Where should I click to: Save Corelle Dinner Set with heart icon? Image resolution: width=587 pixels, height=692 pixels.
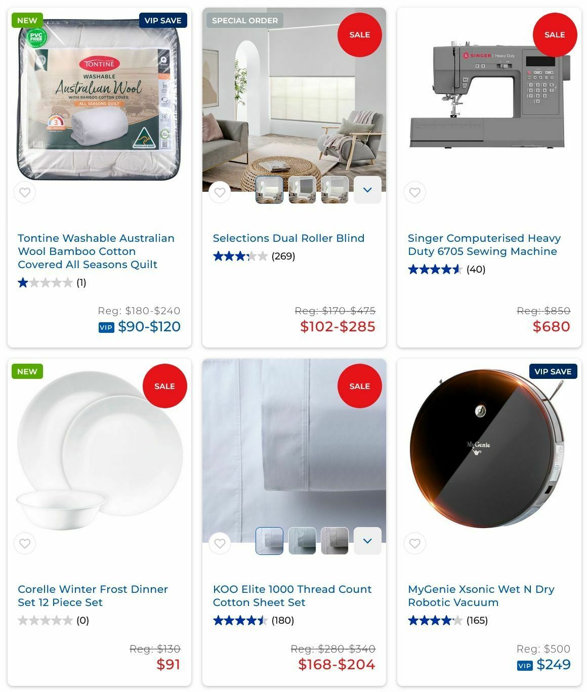point(25,544)
